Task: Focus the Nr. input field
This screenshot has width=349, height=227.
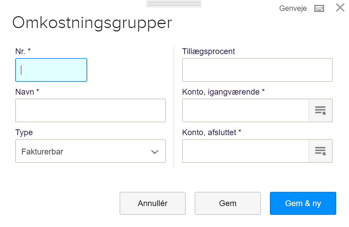Action: pos(51,70)
